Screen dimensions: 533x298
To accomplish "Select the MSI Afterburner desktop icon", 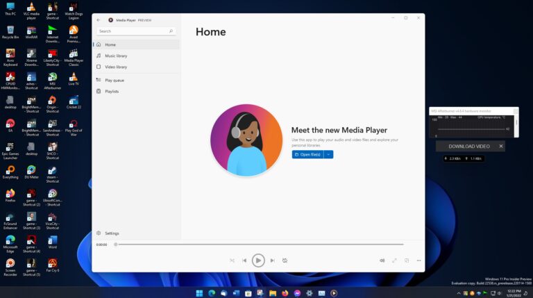I will click(x=52, y=81).
